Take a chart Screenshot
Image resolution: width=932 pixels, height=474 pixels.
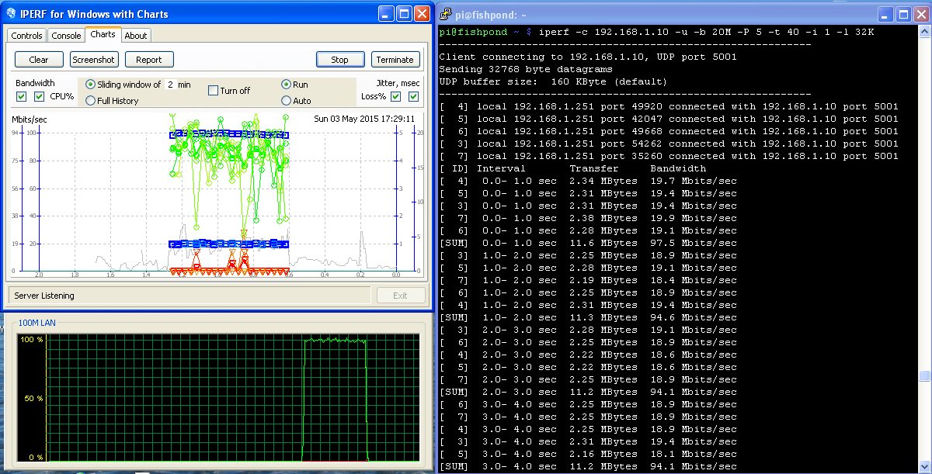(x=94, y=60)
